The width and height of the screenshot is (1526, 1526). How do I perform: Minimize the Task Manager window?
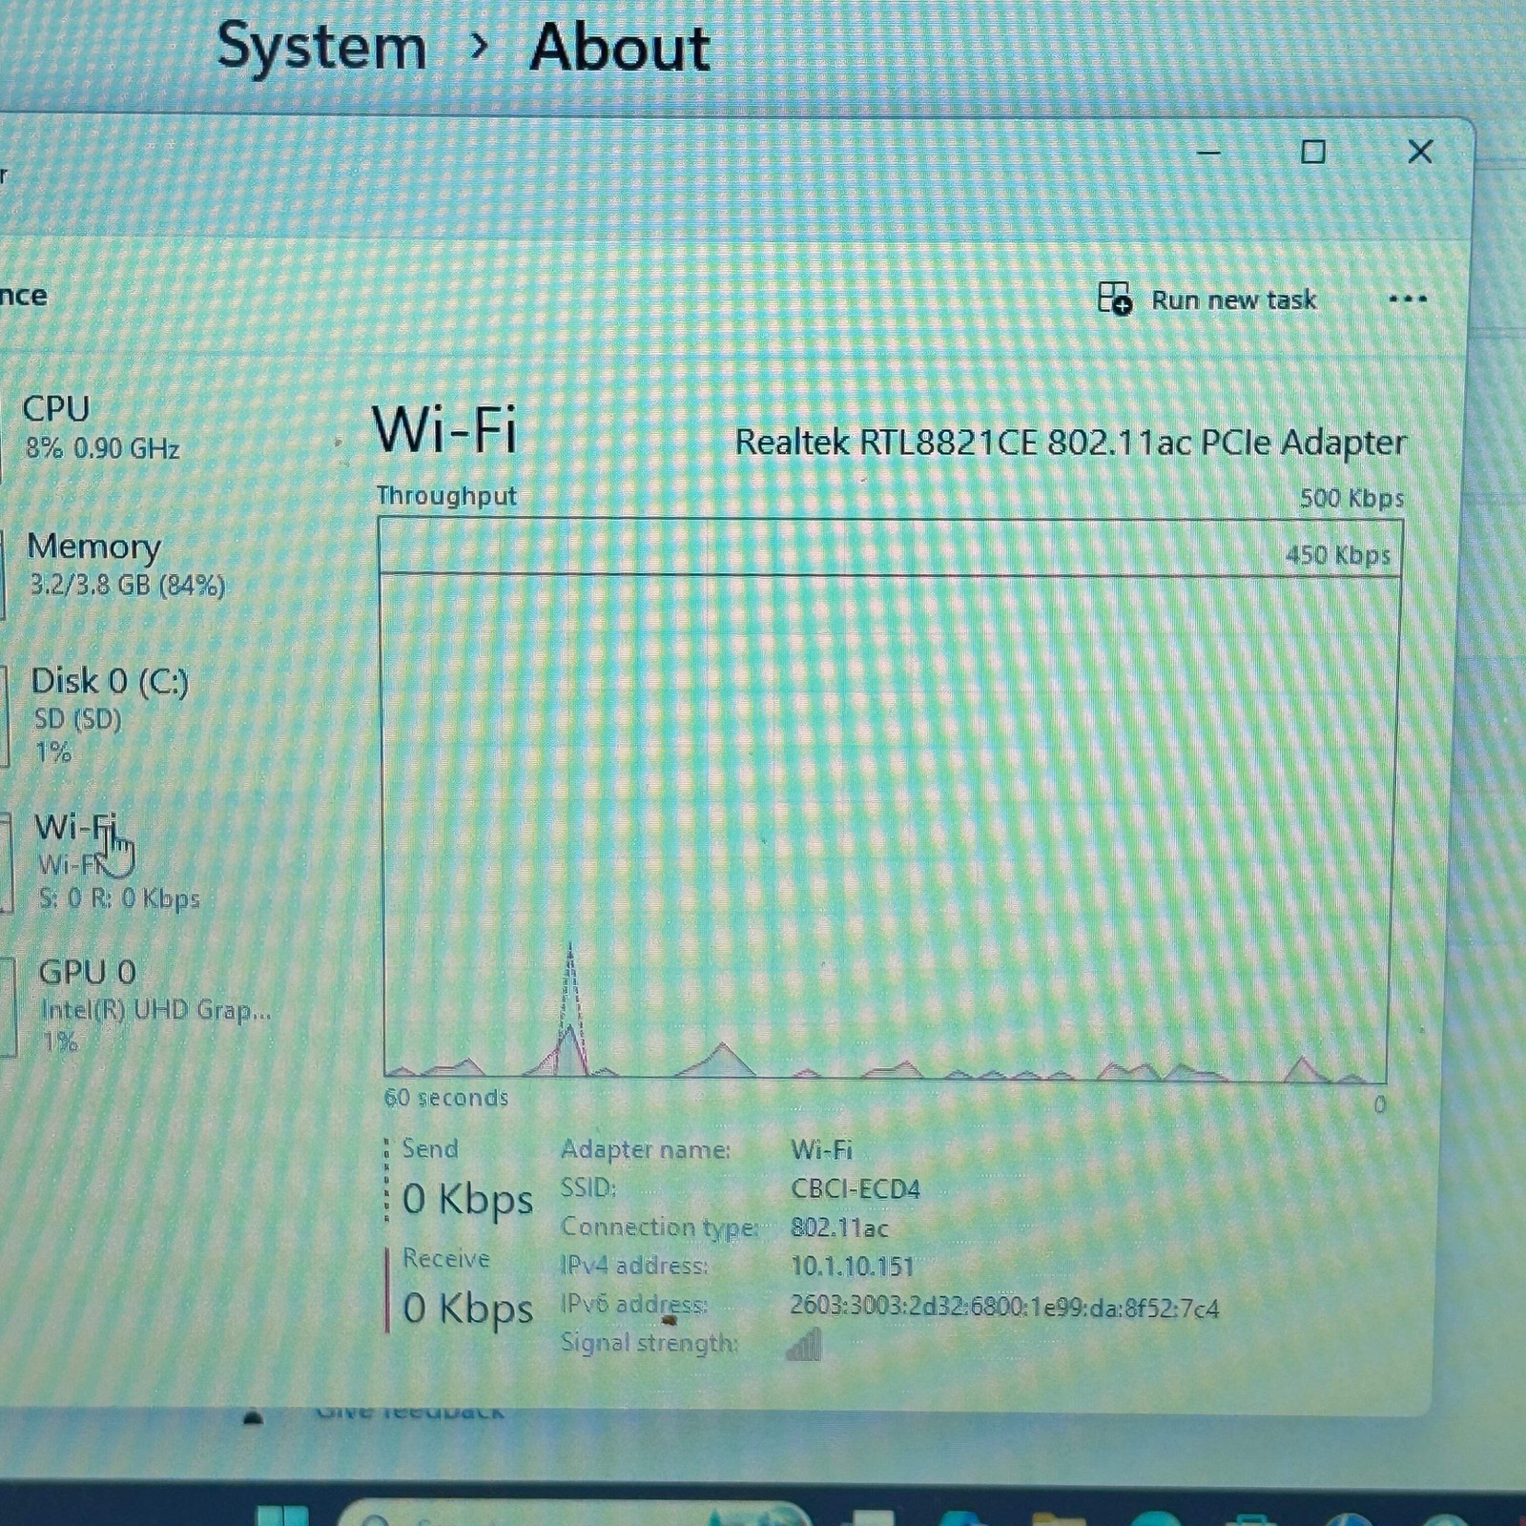click(x=1209, y=152)
